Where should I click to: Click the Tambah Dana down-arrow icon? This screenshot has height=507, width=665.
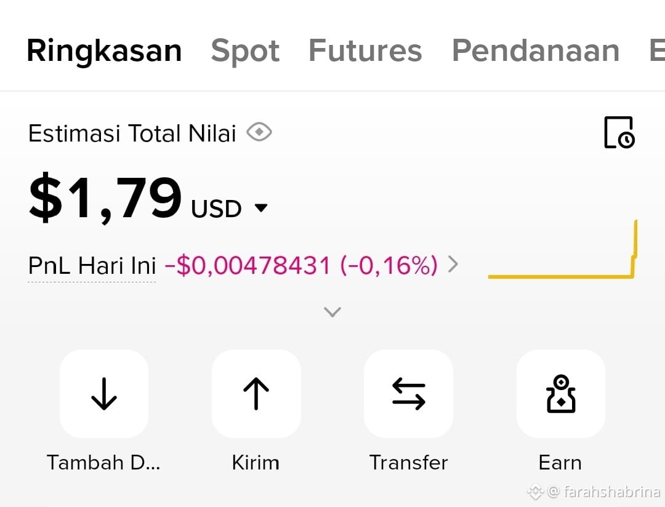pyautogui.click(x=104, y=394)
